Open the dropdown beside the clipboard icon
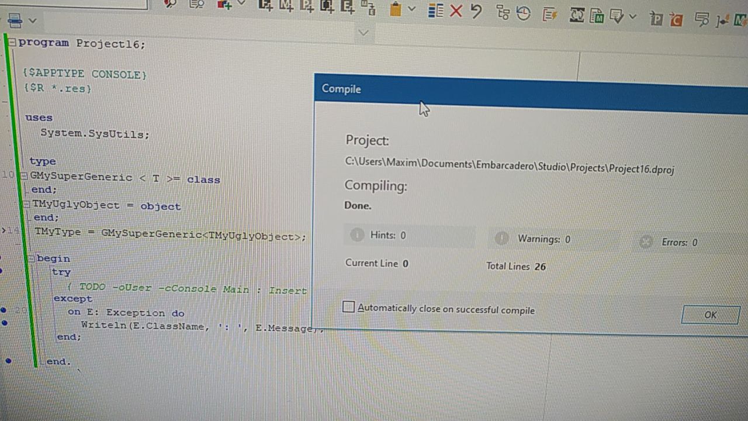 411,9
